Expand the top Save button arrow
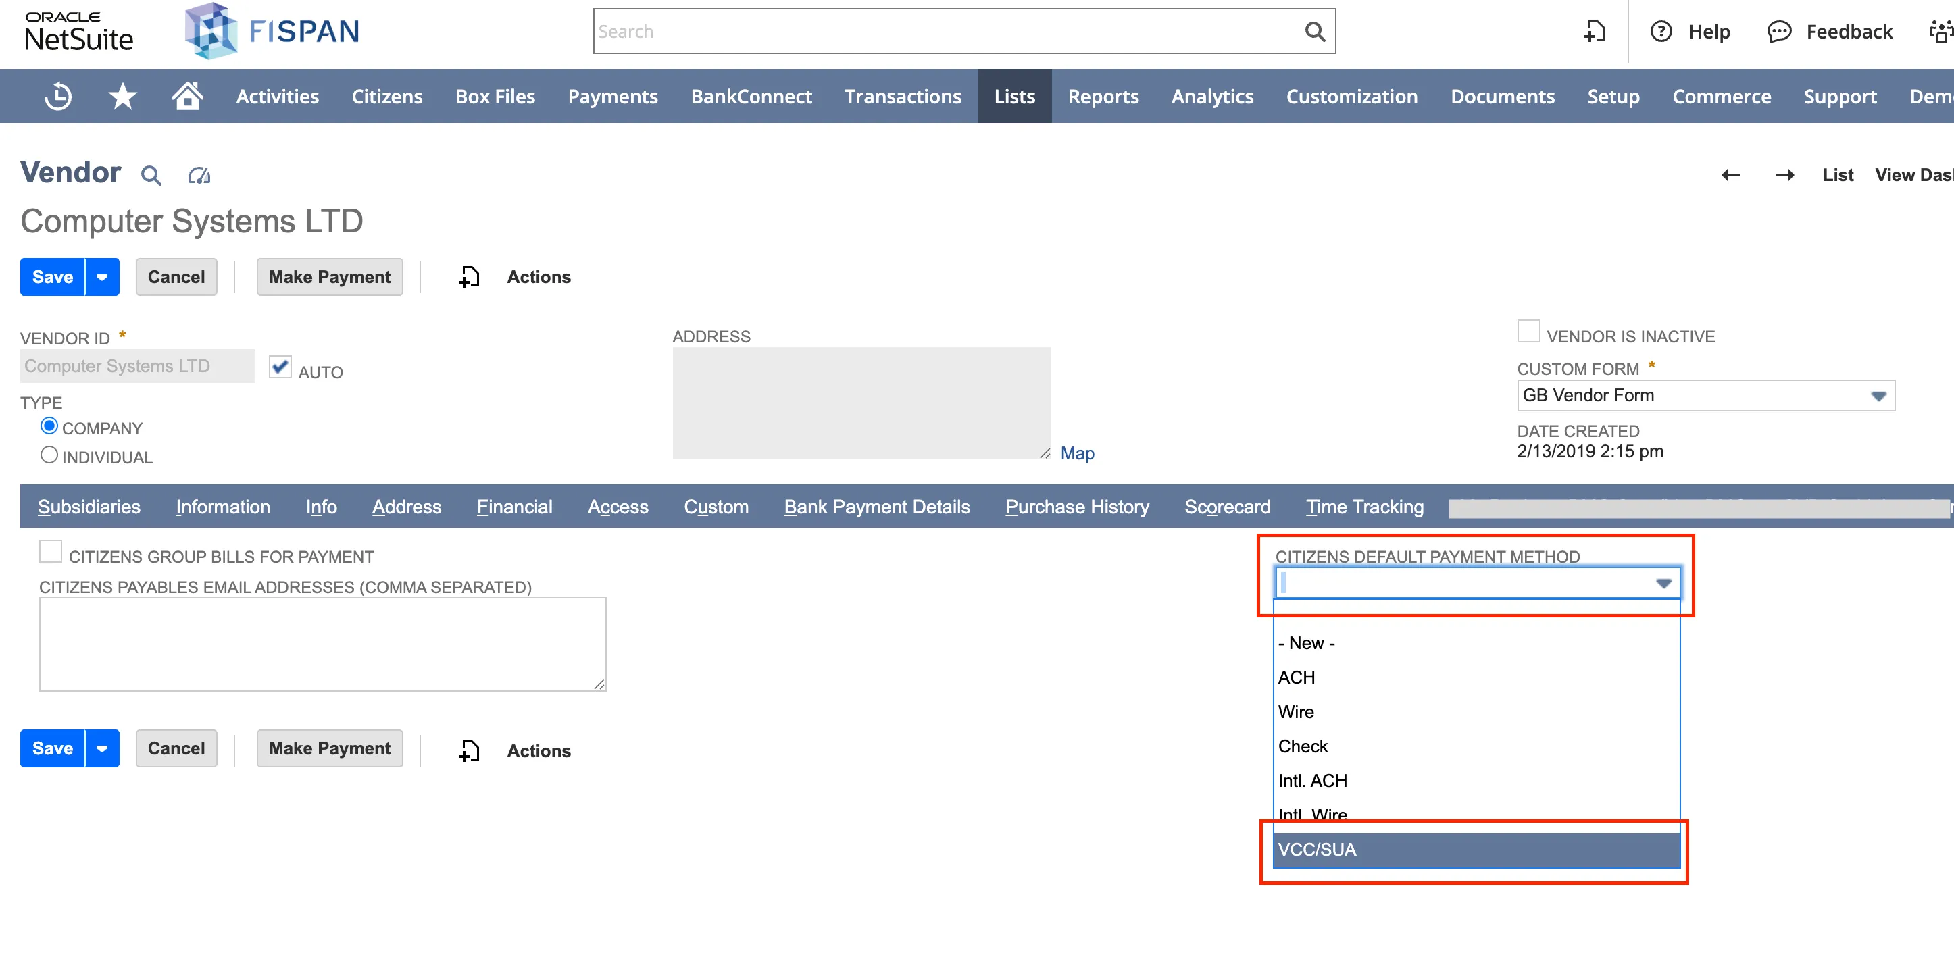The image size is (1954, 974). [x=103, y=277]
